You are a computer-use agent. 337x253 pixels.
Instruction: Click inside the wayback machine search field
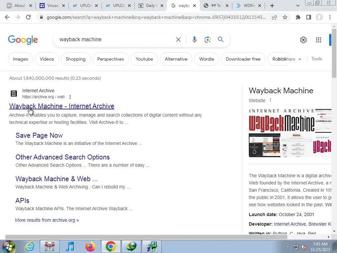[x=116, y=40]
